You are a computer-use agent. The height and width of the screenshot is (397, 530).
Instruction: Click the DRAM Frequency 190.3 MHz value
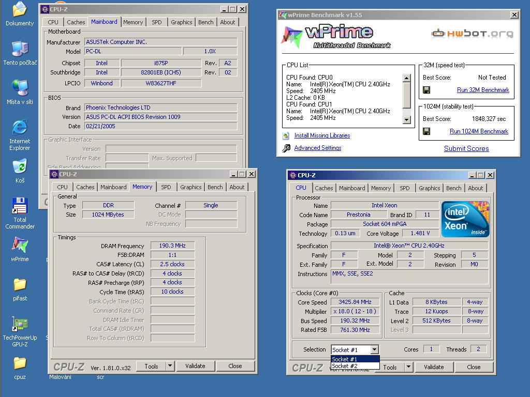coord(172,246)
